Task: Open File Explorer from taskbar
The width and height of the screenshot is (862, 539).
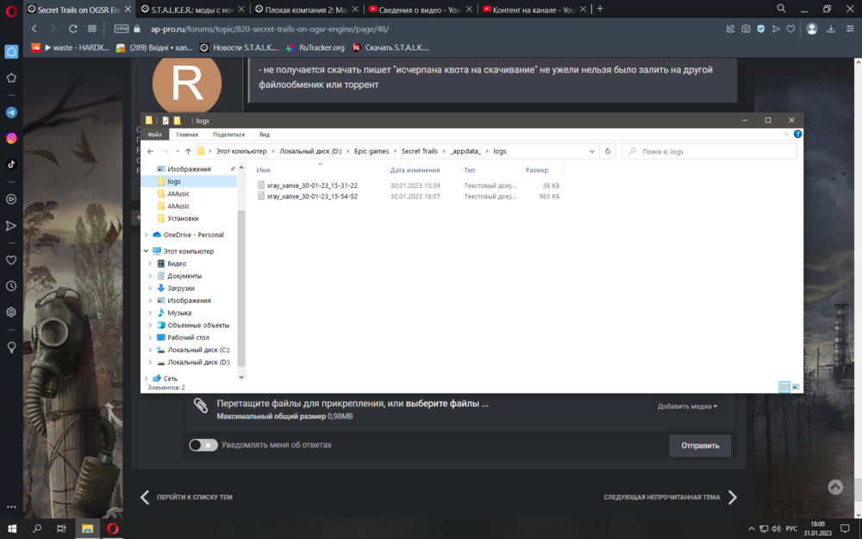Action: (x=87, y=529)
